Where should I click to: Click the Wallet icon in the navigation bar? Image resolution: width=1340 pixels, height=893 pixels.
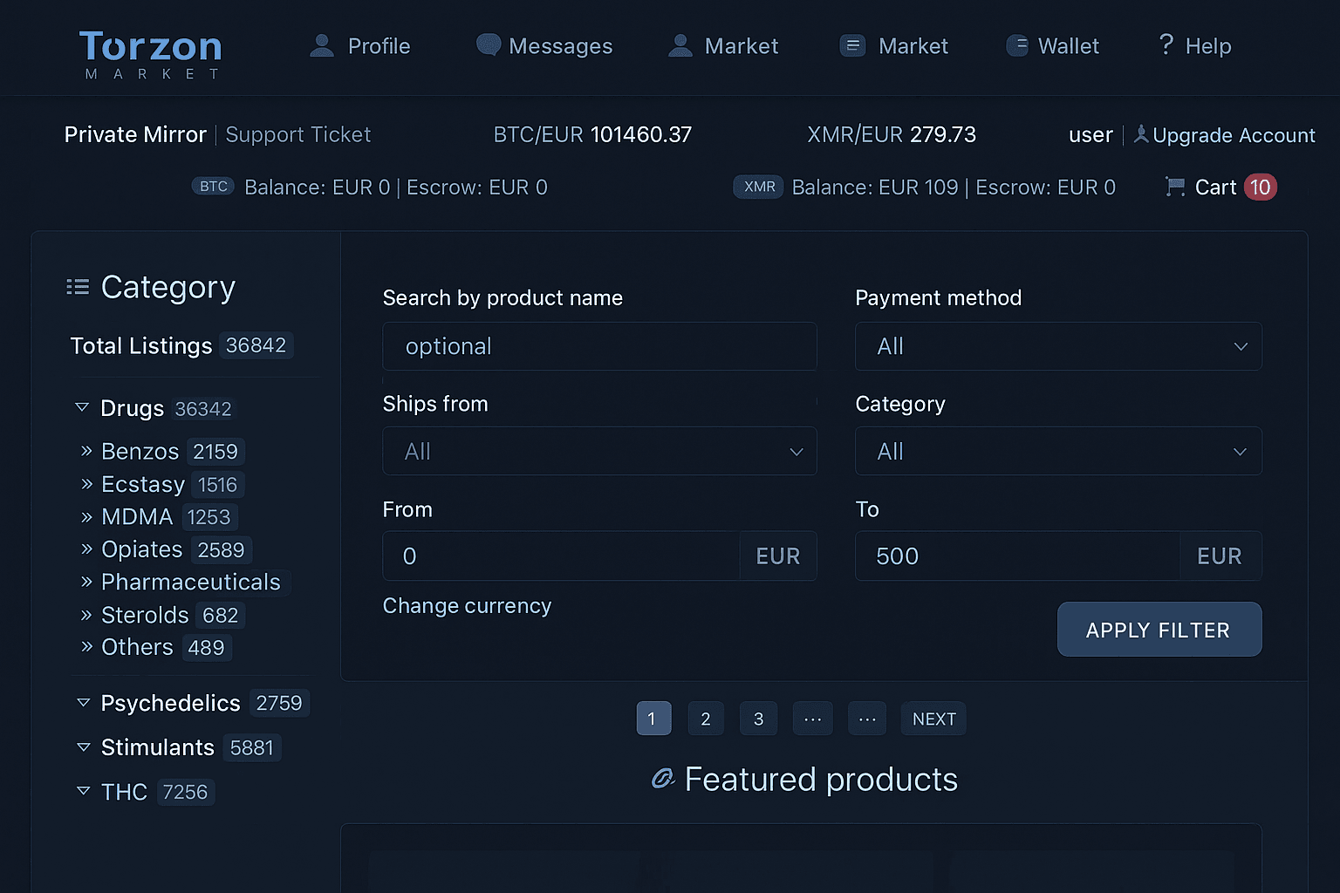[1017, 46]
